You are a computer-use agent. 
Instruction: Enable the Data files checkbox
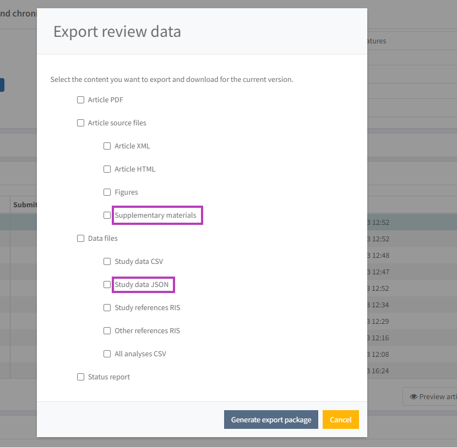pos(80,239)
